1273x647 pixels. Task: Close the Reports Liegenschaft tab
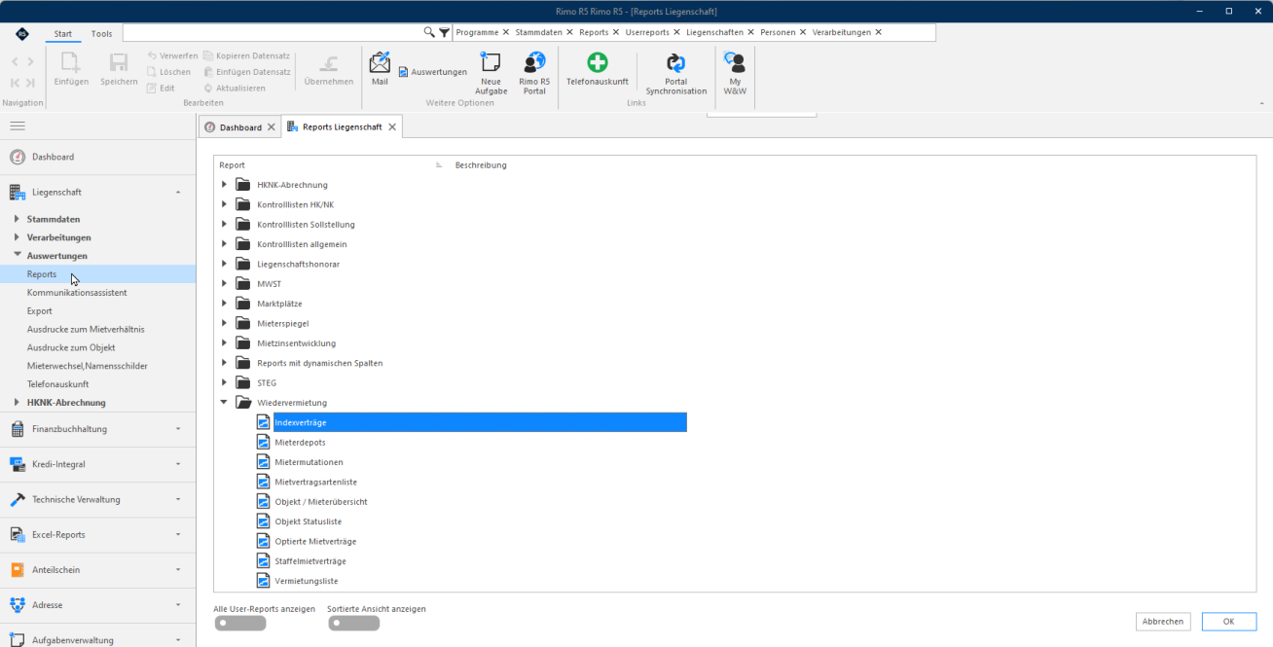click(x=392, y=127)
